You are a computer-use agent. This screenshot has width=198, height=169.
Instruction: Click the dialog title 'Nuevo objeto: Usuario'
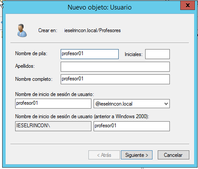click(x=100, y=7)
